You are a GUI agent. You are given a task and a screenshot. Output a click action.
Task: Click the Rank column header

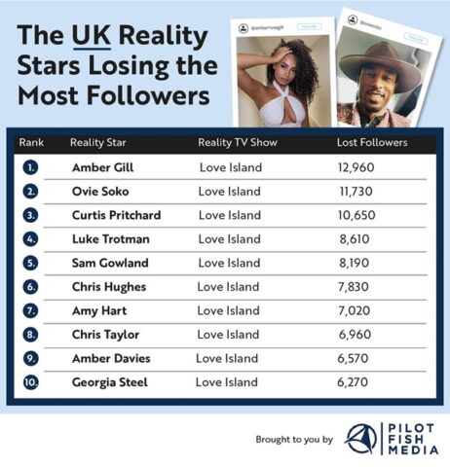coord(31,142)
